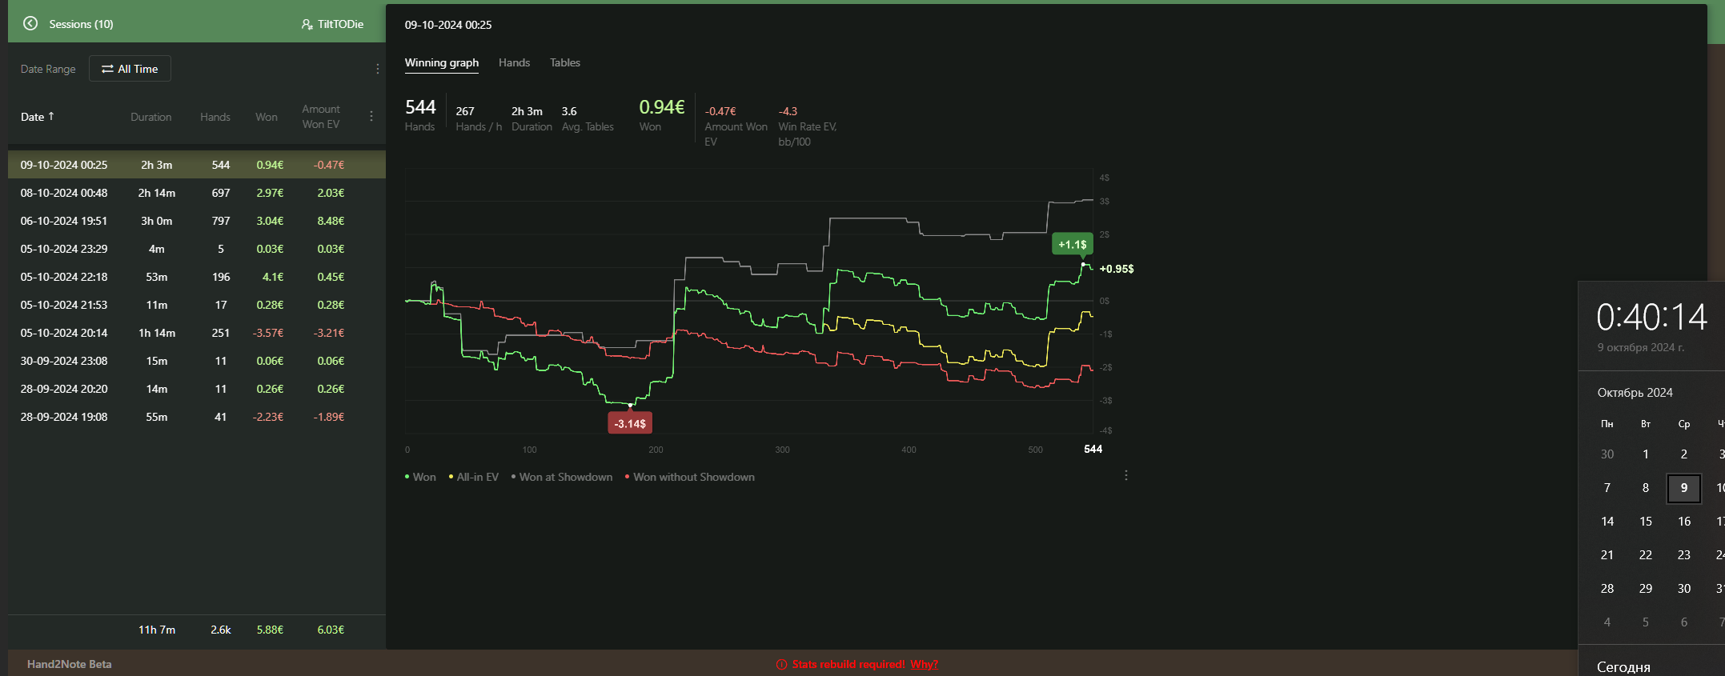Click the back arrow next to Sessions
1725x676 pixels.
pyautogui.click(x=30, y=24)
